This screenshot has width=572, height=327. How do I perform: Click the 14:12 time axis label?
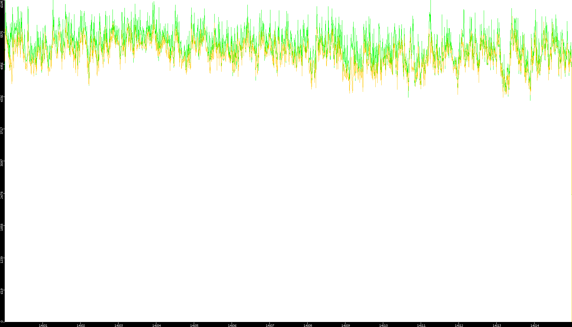click(x=459, y=325)
